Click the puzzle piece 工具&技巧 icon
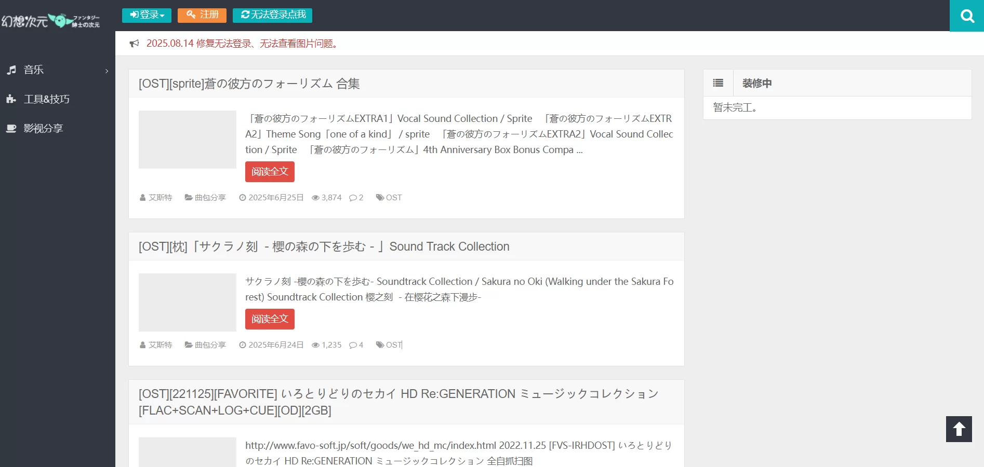984x467 pixels. 11,99
